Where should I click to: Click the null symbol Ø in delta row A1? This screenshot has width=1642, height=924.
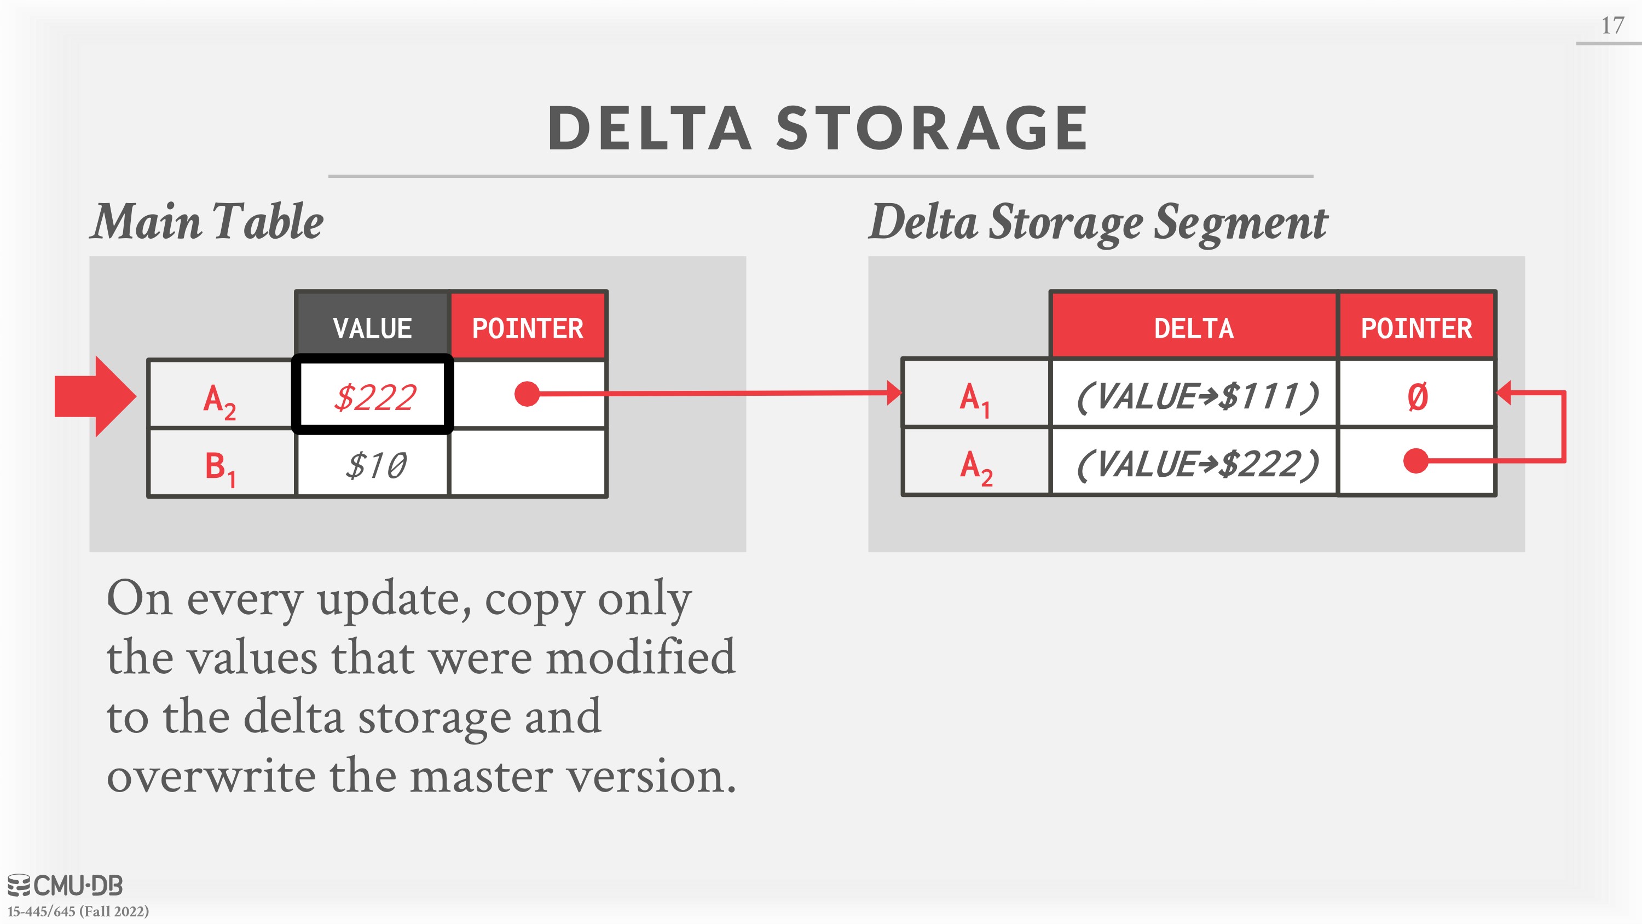coord(1417,397)
